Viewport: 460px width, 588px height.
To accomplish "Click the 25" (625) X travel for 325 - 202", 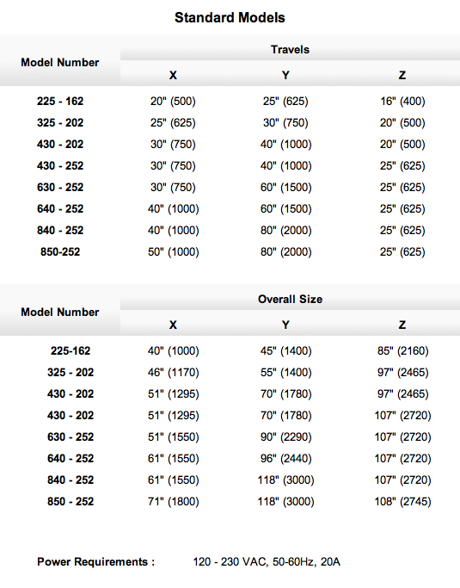I will coord(173,122).
